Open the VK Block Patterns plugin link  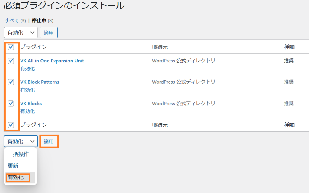(40, 82)
